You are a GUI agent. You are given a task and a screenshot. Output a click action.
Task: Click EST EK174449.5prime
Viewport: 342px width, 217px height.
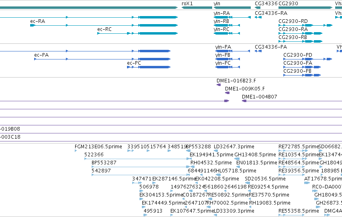tap(143, 207)
